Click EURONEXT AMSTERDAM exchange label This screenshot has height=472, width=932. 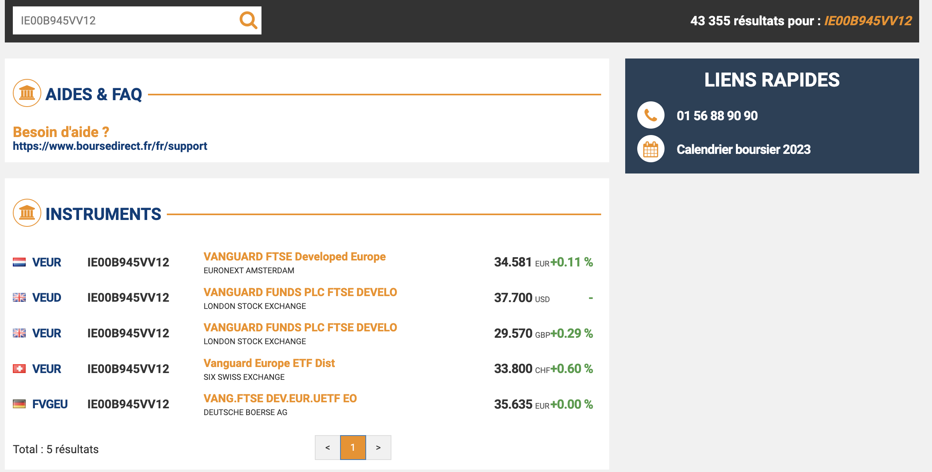pyautogui.click(x=249, y=270)
